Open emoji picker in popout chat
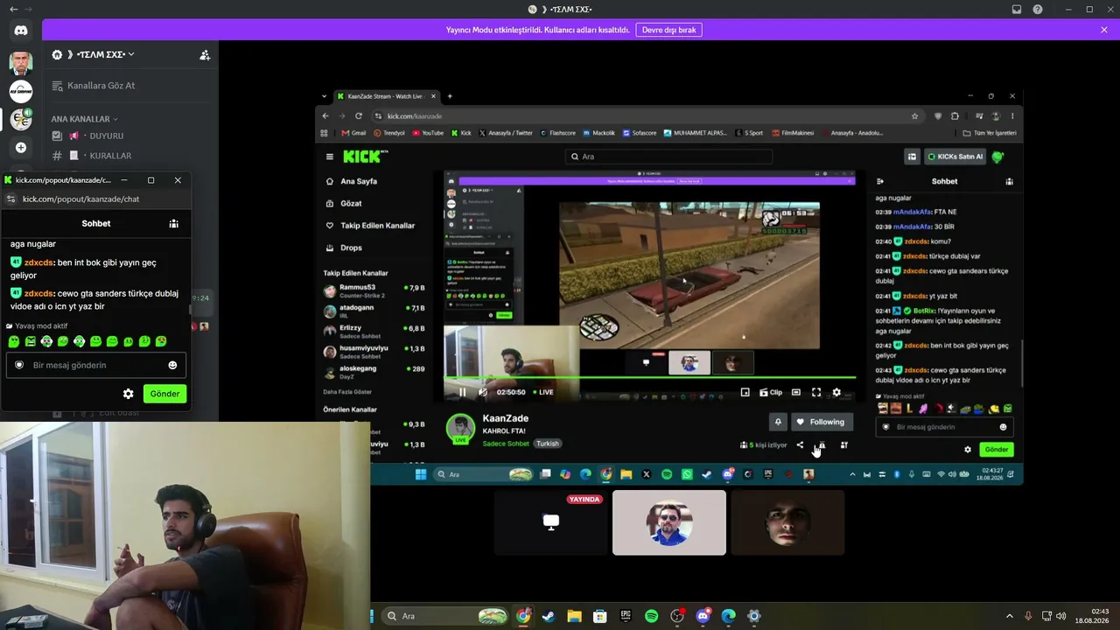Screen dimensions: 1120x630 pos(172,365)
